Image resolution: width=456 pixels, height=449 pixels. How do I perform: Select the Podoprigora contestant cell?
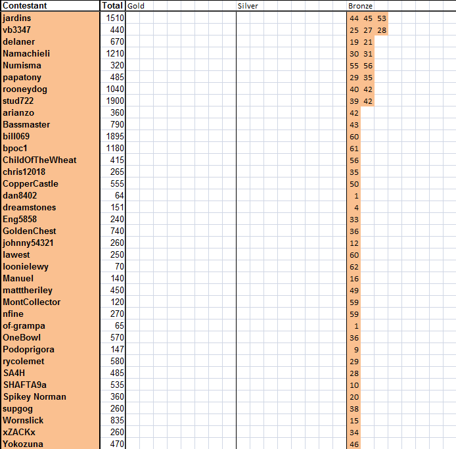tap(51, 350)
